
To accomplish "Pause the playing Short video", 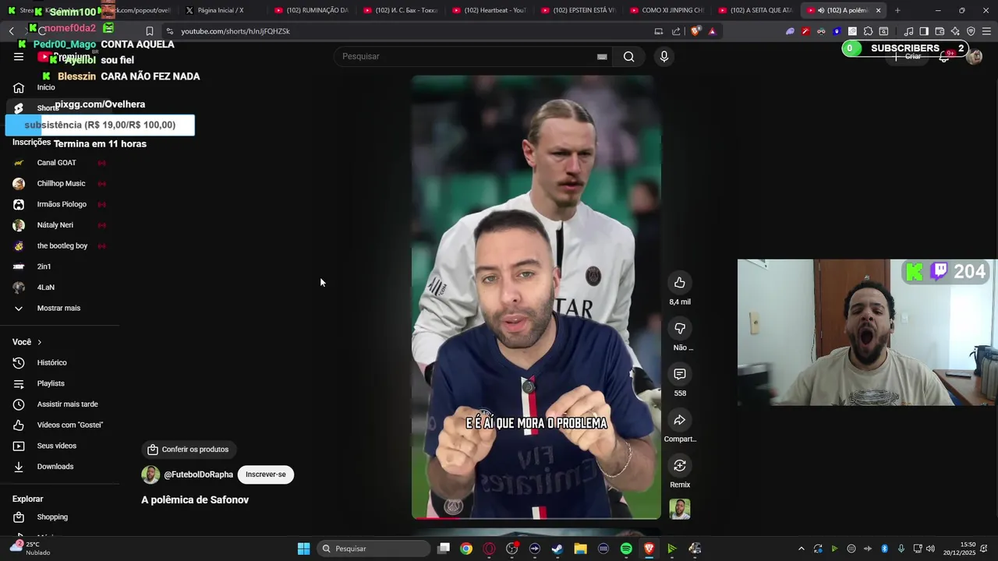I will [x=536, y=297].
